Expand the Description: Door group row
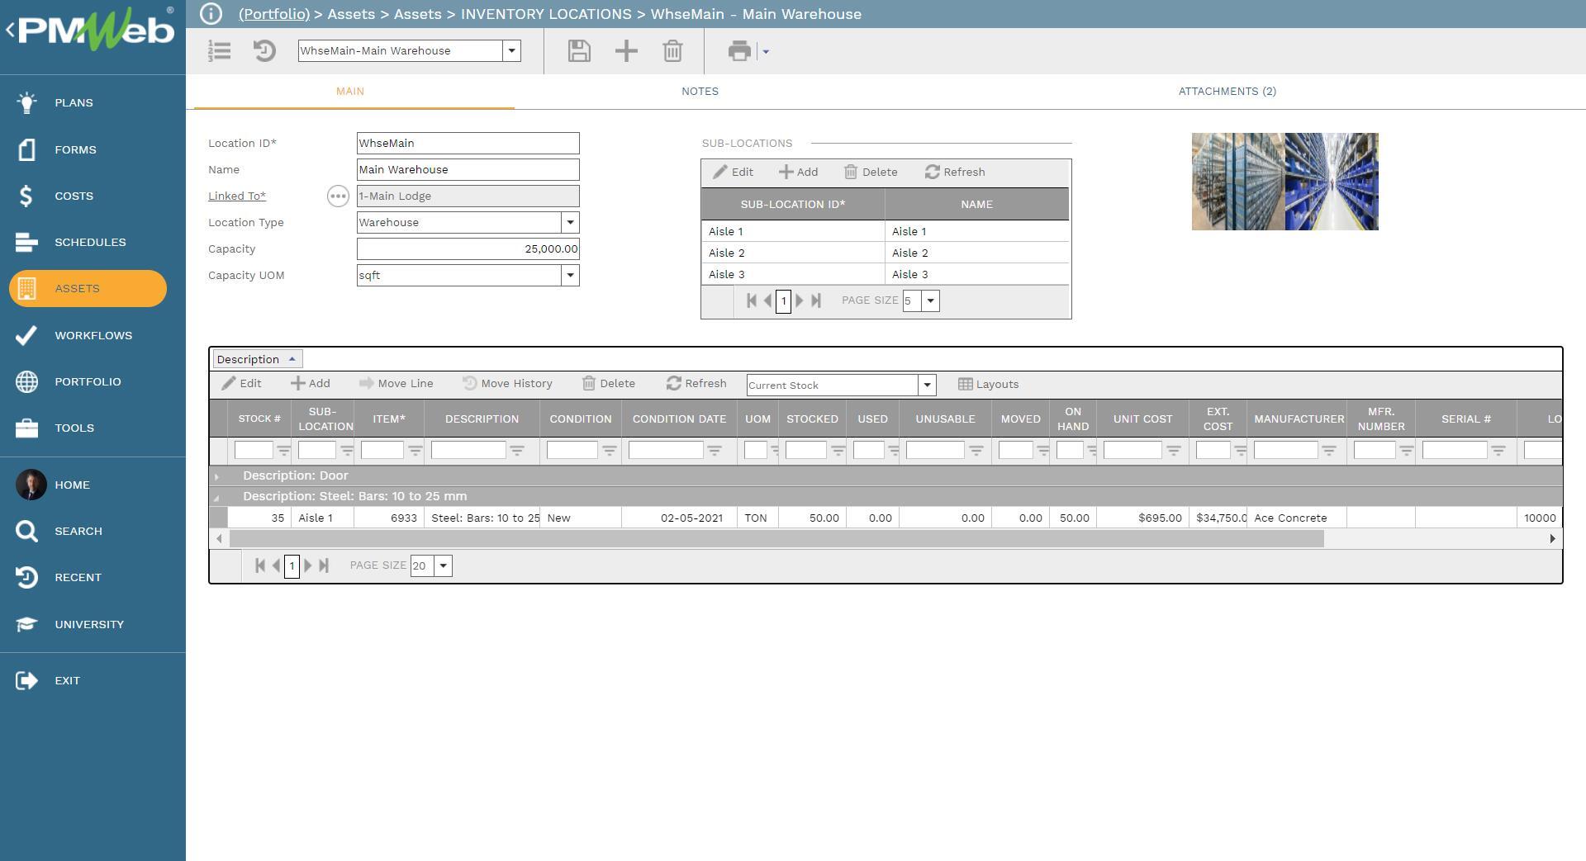The height and width of the screenshot is (861, 1586). tap(217, 476)
